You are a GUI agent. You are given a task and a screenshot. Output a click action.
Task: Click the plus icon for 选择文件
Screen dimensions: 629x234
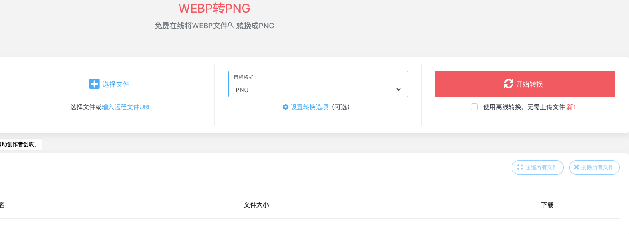pos(94,84)
